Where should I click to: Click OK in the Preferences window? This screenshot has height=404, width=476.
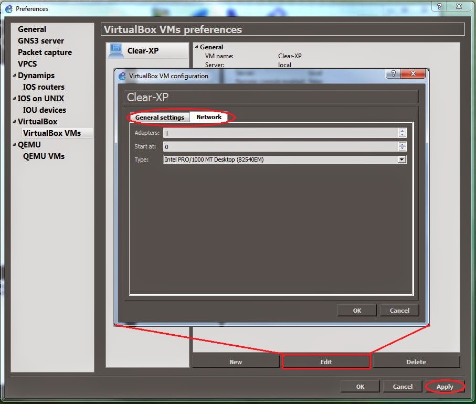(360, 386)
